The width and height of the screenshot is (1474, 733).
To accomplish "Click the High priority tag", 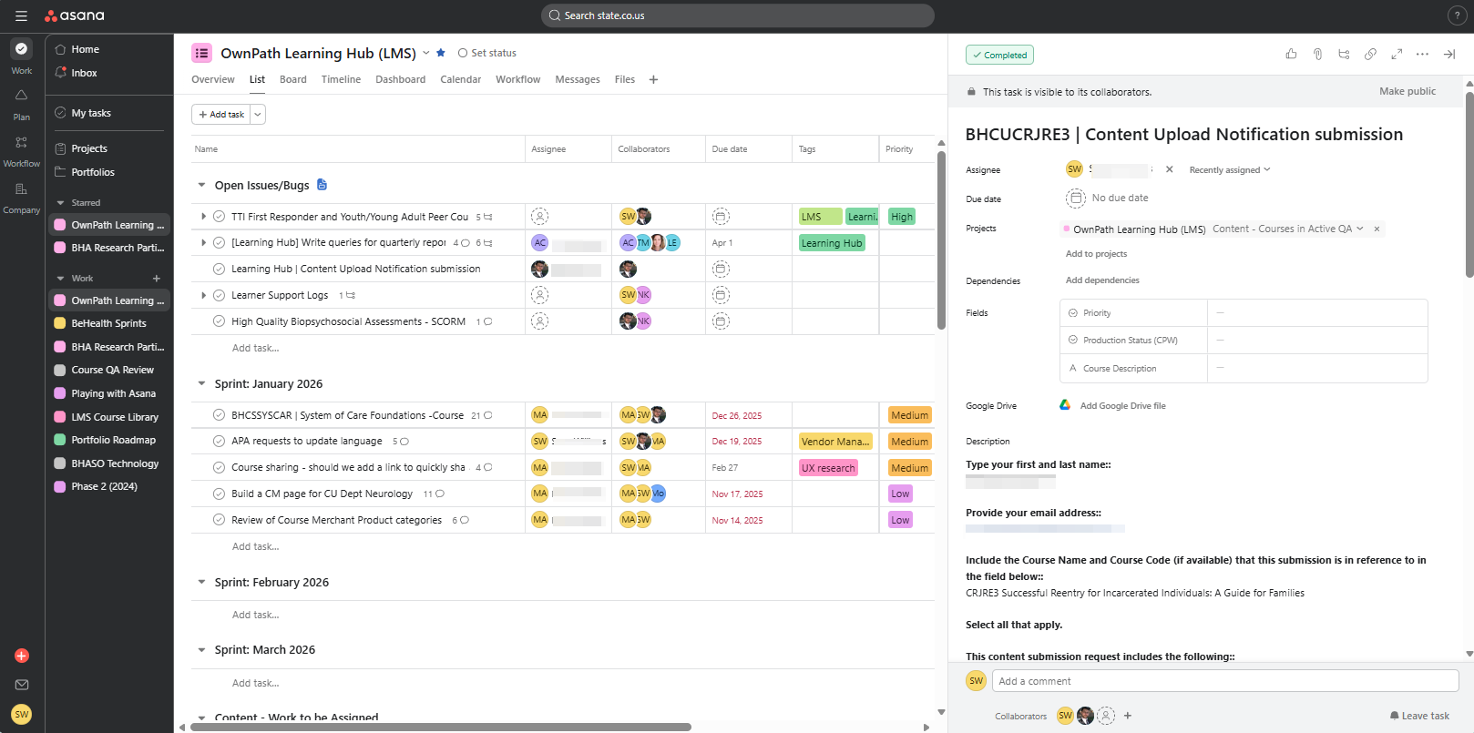I will pos(902,217).
